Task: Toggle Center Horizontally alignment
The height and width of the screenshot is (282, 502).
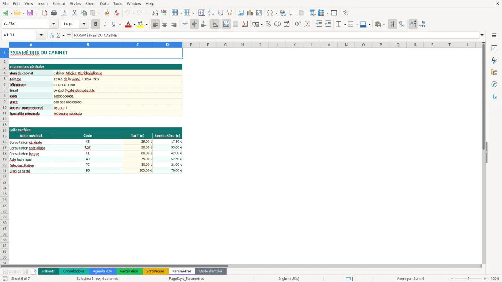Action: [x=164, y=24]
